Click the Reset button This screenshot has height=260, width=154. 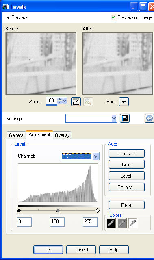point(127,205)
